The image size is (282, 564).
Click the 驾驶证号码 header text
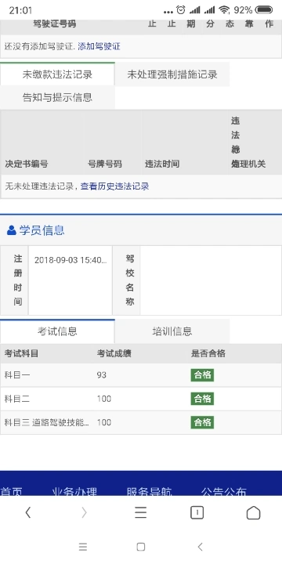pyautogui.click(x=55, y=24)
